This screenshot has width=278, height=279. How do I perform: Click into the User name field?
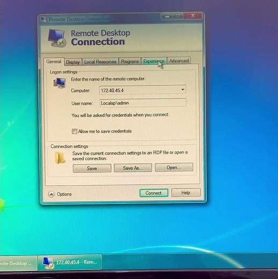click(143, 103)
